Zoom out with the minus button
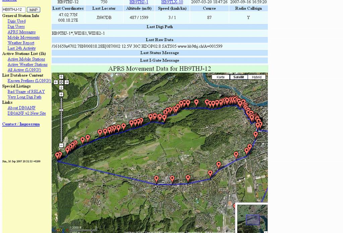 pyautogui.click(x=61, y=145)
